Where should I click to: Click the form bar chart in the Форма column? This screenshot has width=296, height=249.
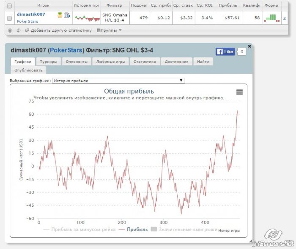272,18
